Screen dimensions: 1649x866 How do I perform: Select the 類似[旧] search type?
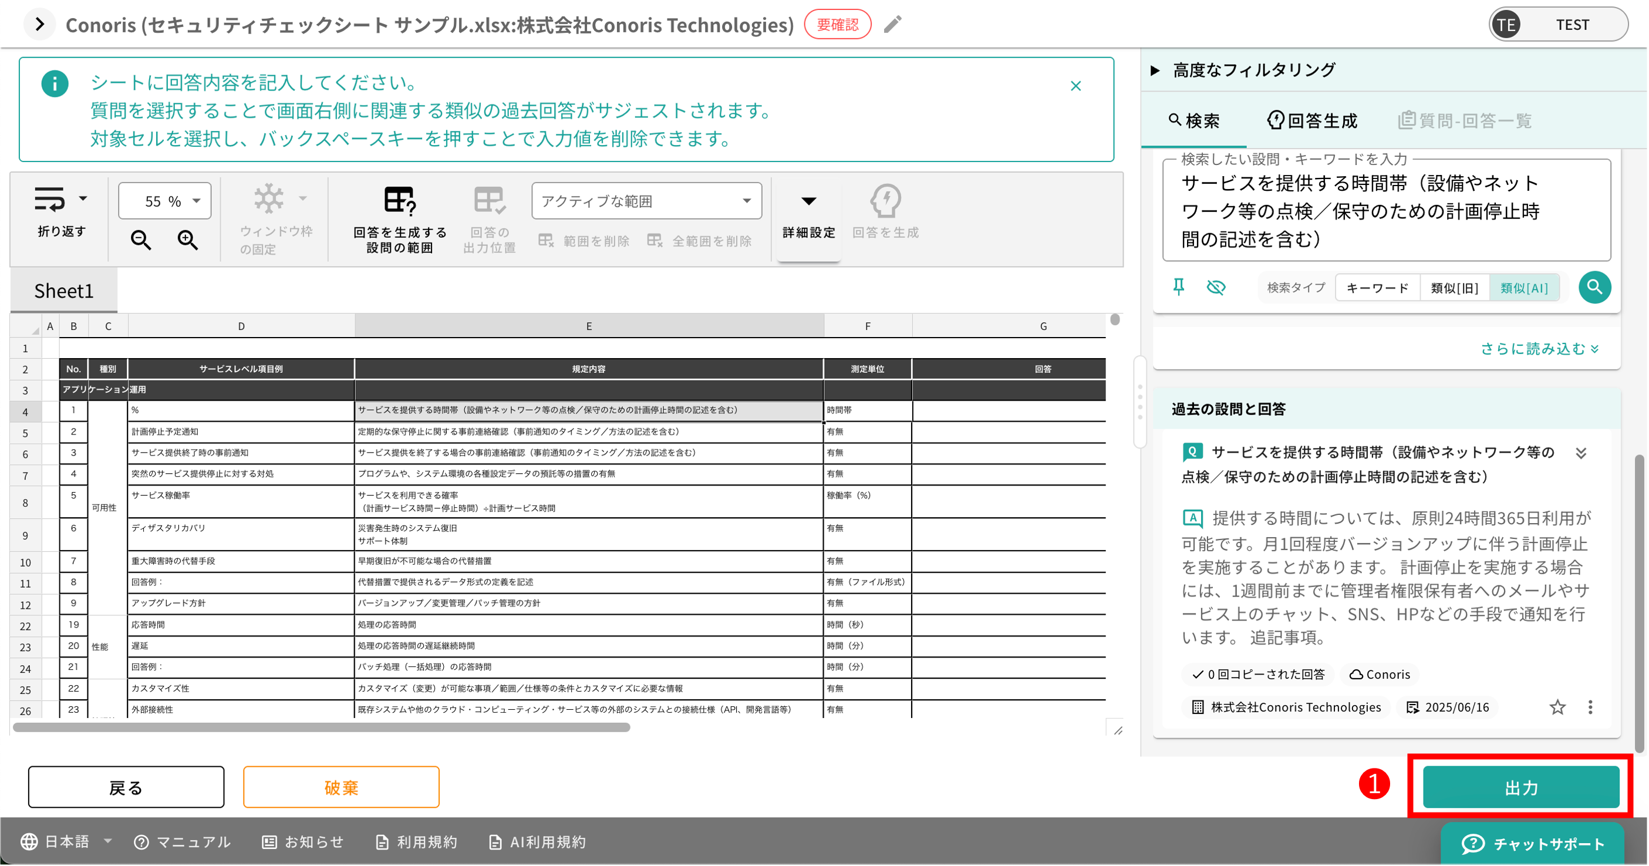pos(1455,287)
